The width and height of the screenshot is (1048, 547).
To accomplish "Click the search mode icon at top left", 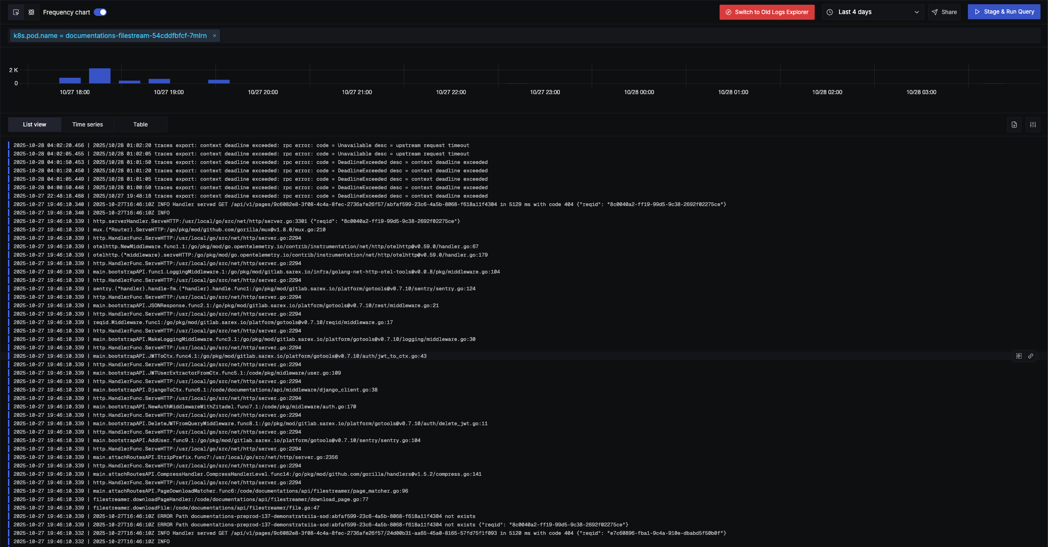I will pos(16,12).
